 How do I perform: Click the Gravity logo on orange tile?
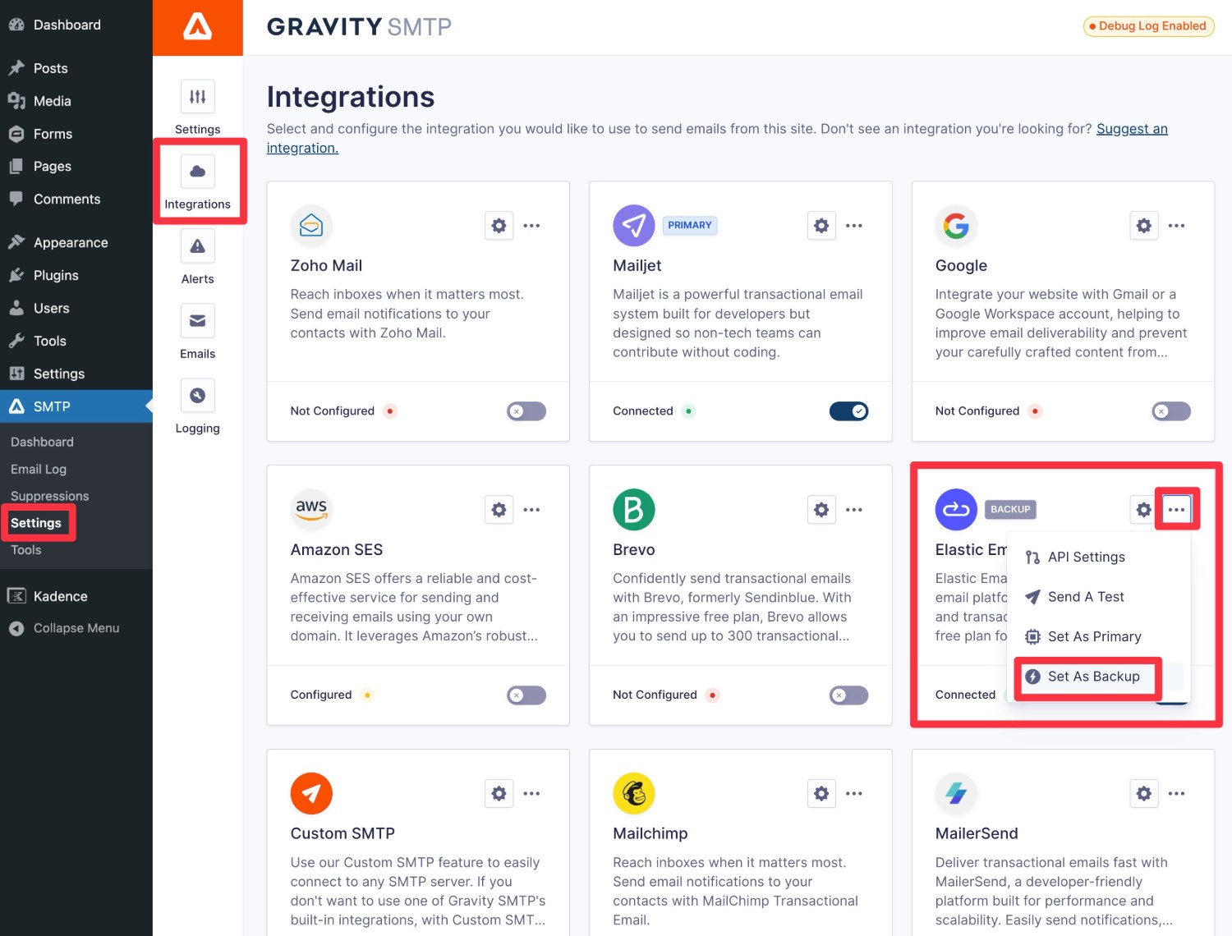[x=197, y=27]
